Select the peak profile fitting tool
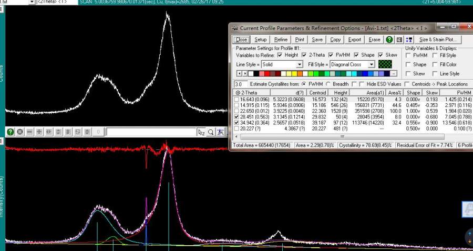 [x=221, y=133]
